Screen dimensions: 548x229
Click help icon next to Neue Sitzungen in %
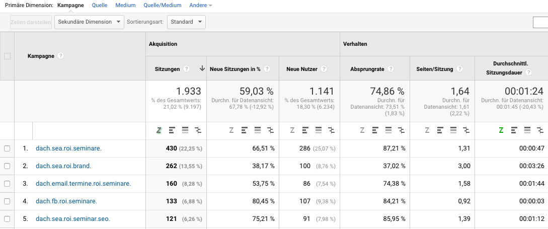click(x=267, y=69)
